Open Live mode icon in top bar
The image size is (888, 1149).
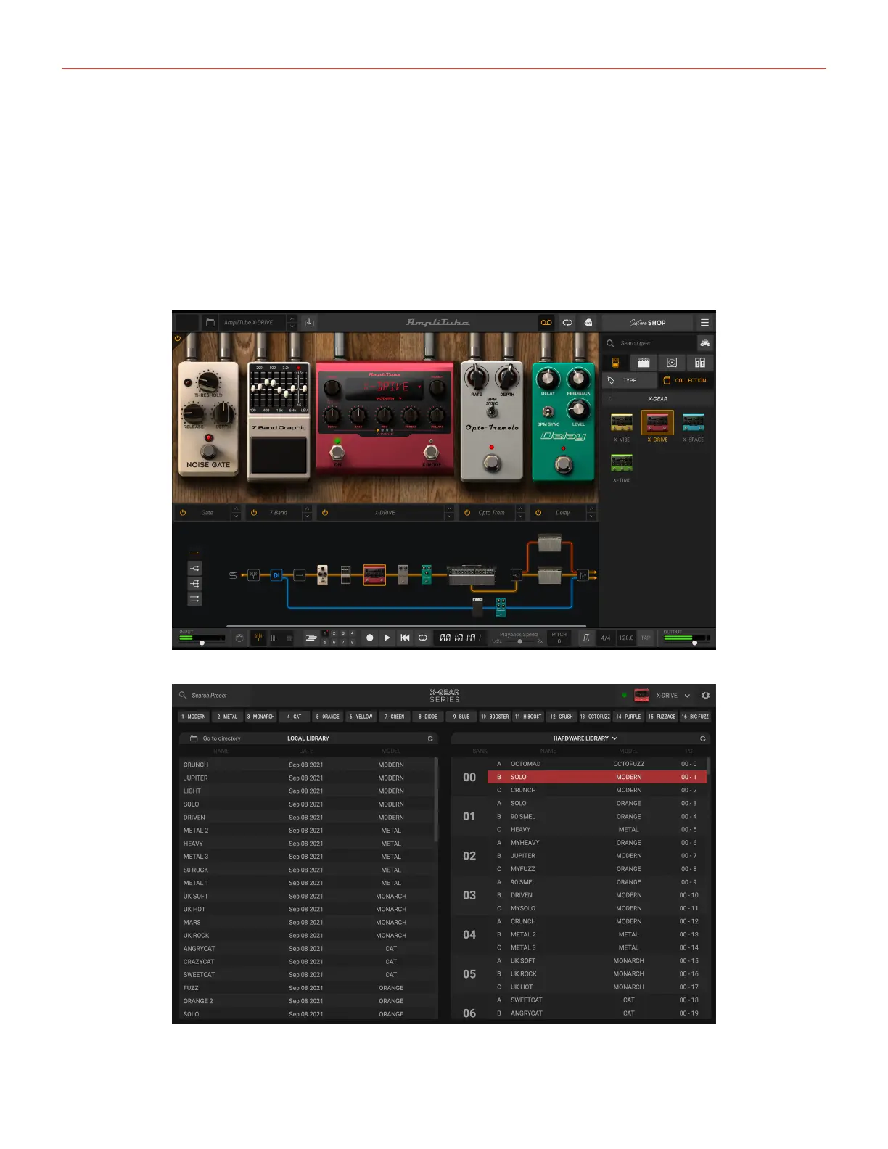588,323
